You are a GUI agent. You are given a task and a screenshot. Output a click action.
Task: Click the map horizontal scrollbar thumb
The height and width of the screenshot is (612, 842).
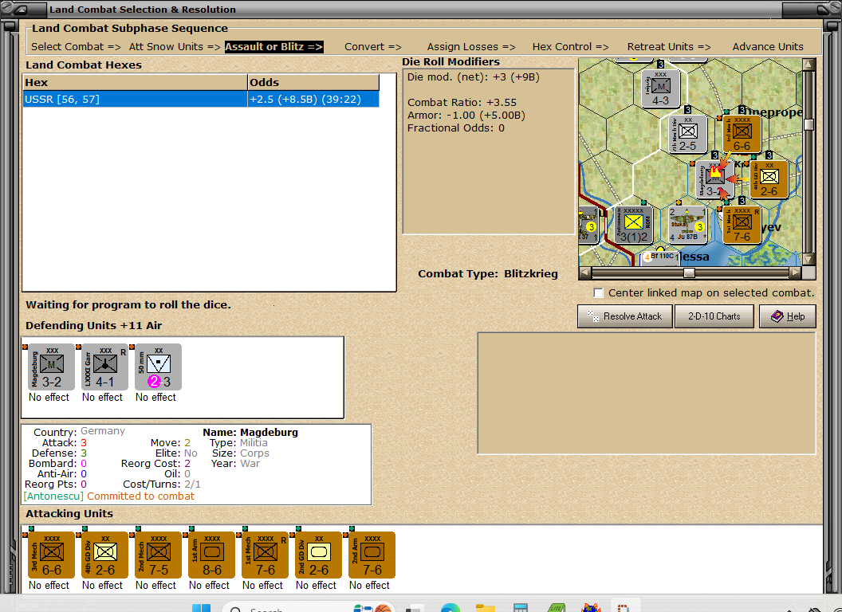[x=689, y=273]
